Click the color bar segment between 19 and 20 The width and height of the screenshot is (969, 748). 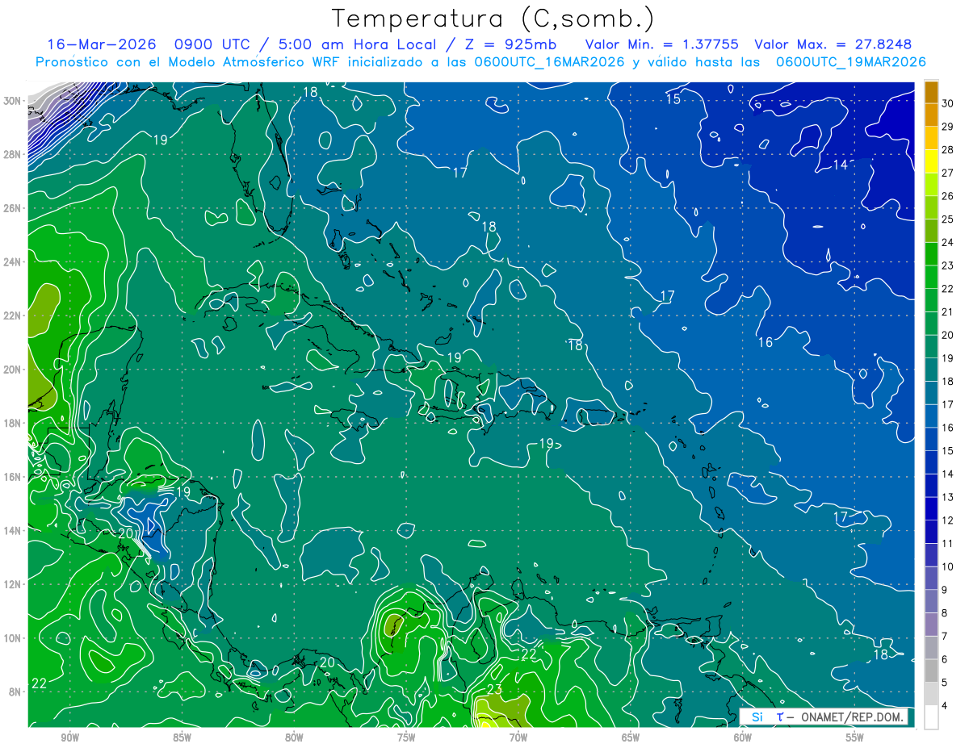pos(931,346)
